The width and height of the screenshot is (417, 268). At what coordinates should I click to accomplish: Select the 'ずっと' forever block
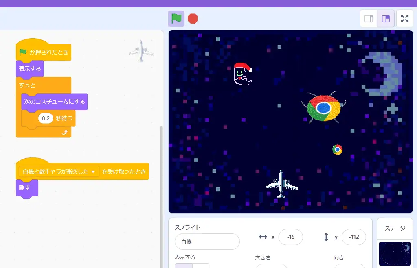27,85
